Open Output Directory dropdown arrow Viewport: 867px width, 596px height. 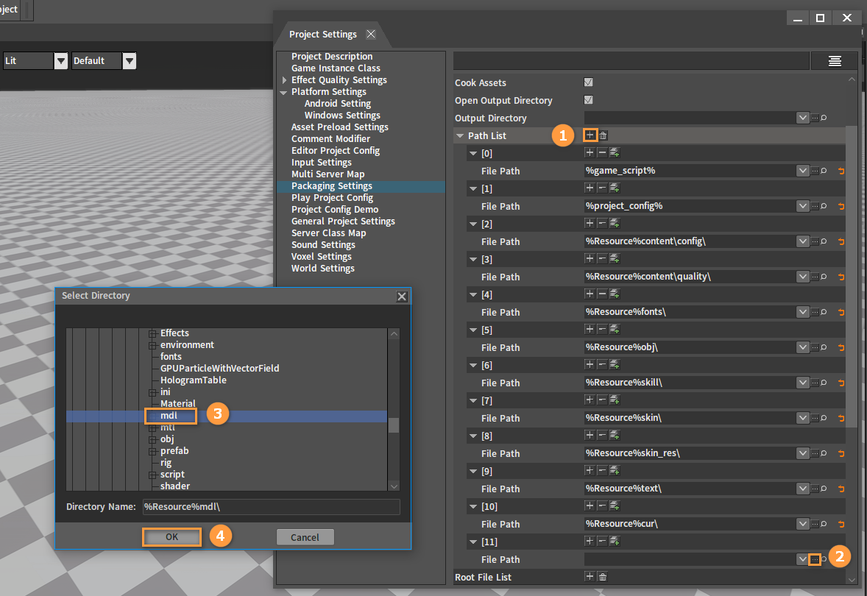click(x=803, y=118)
